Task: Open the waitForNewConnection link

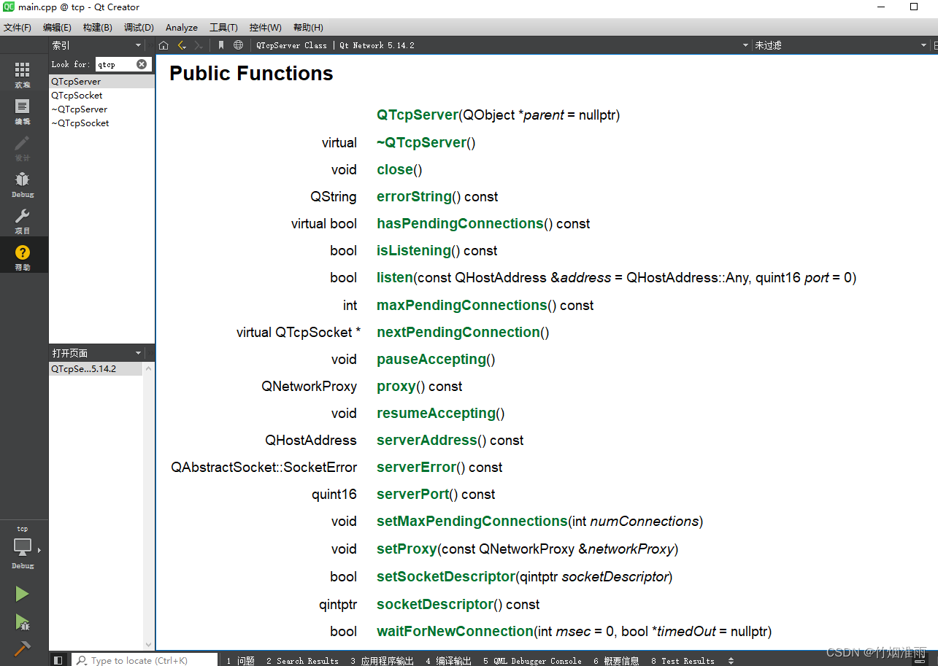Action: click(455, 631)
